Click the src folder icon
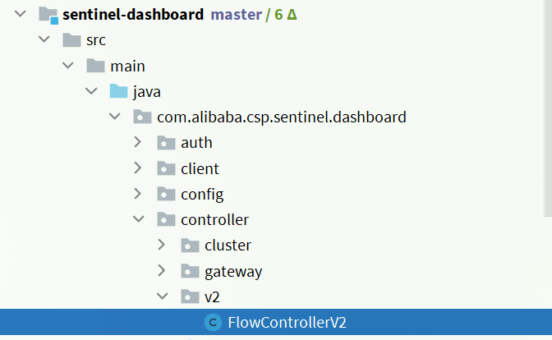The width and height of the screenshot is (552, 340). point(71,39)
